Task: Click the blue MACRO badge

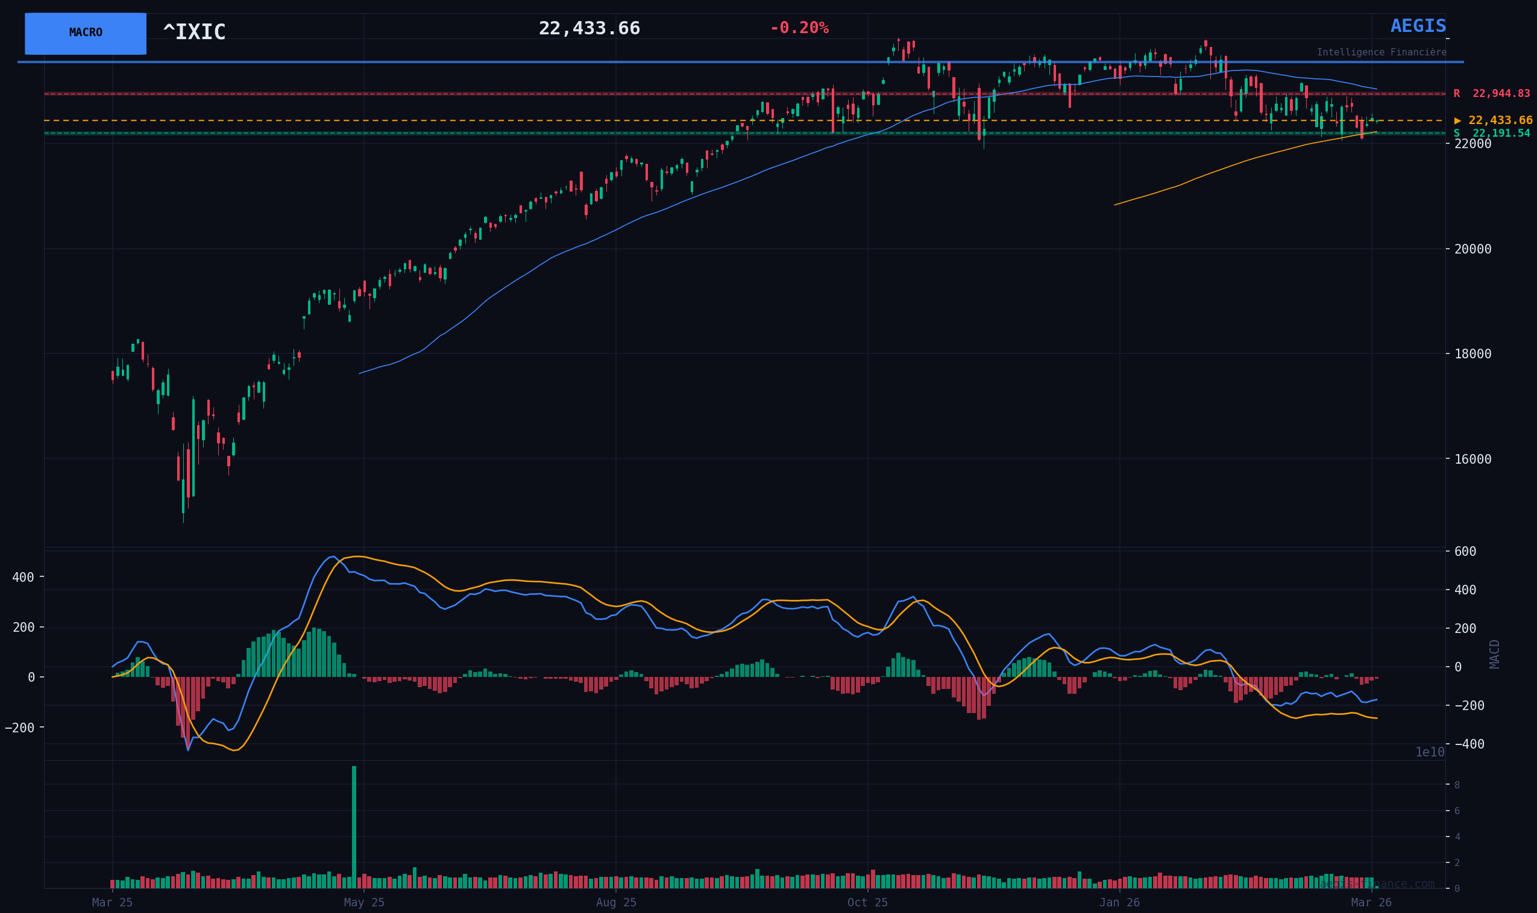Action: coord(86,33)
